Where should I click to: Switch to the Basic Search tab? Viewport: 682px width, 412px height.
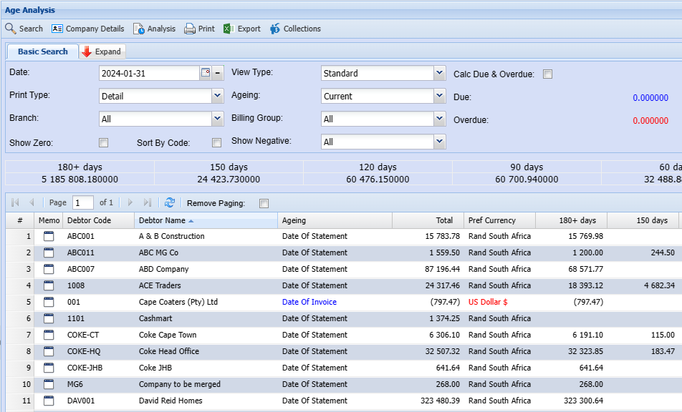pyautogui.click(x=42, y=51)
